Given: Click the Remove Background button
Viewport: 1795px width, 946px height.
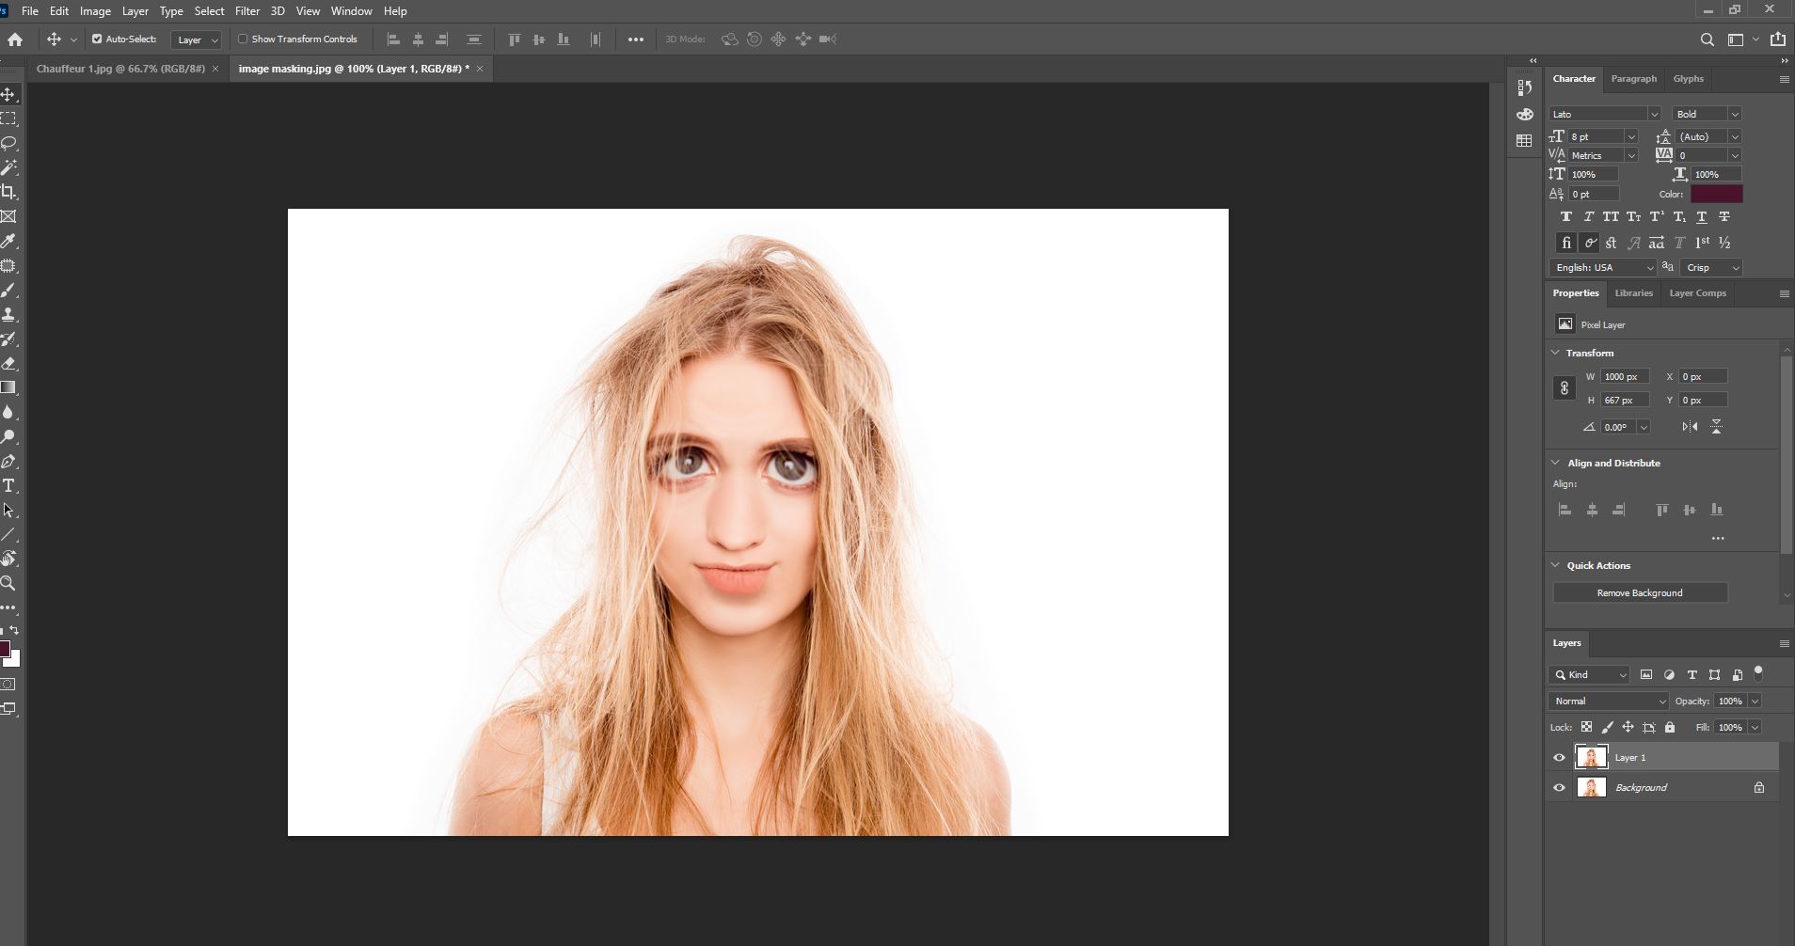Looking at the screenshot, I should [x=1640, y=593].
